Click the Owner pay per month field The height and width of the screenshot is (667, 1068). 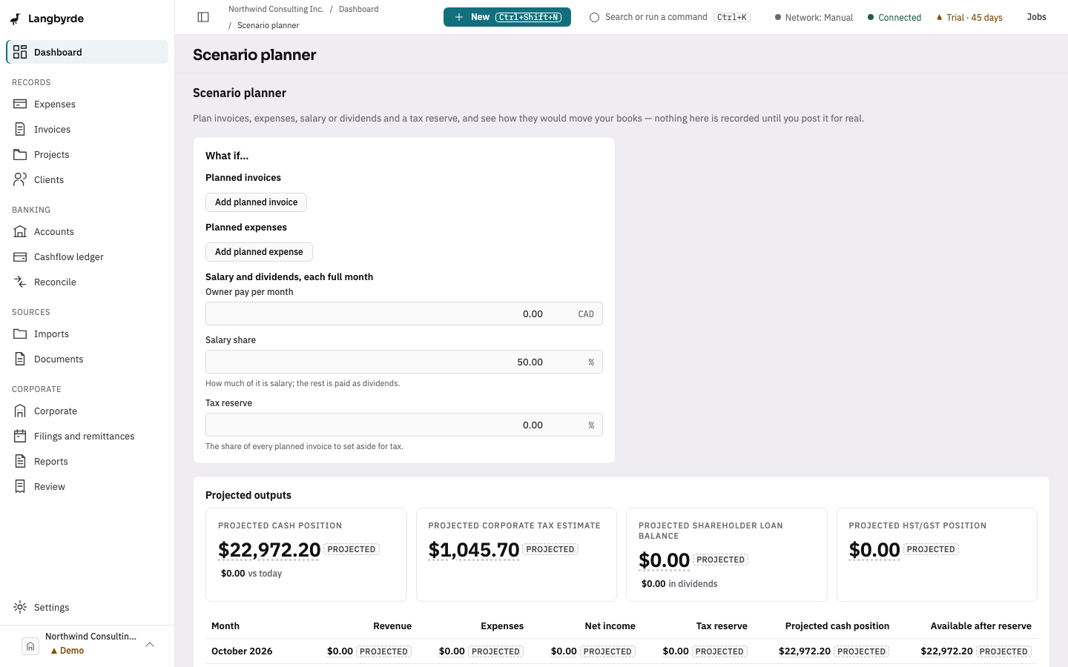point(404,313)
